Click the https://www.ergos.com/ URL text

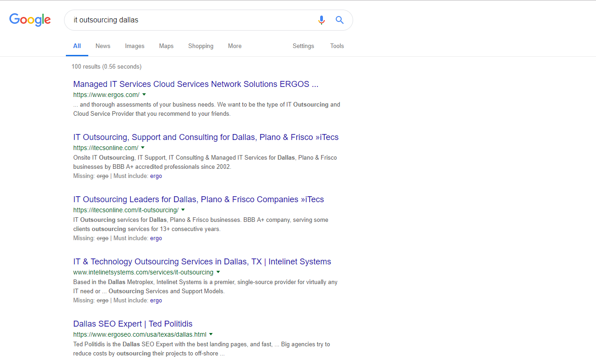point(106,95)
